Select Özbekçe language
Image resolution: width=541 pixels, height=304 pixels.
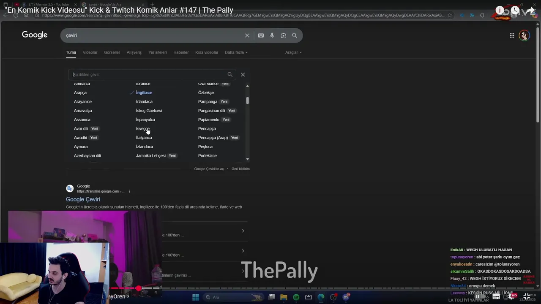point(206,92)
